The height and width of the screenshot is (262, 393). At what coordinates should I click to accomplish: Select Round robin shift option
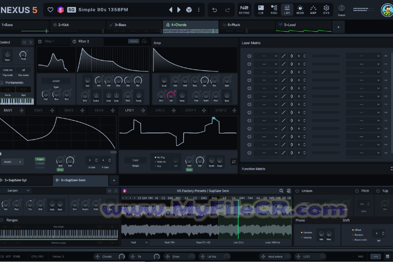click(360, 240)
